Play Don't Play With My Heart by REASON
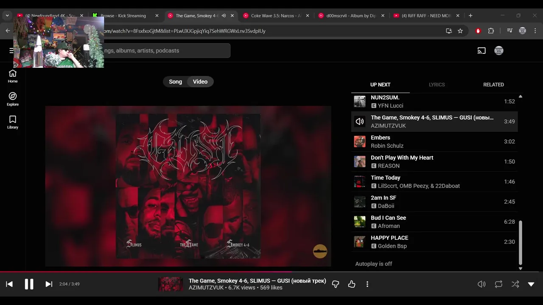This screenshot has height=305, width=543. pyautogui.click(x=434, y=161)
